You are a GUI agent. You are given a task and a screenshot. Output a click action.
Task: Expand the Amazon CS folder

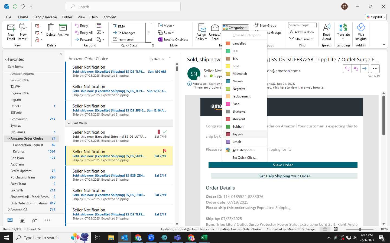9,210
